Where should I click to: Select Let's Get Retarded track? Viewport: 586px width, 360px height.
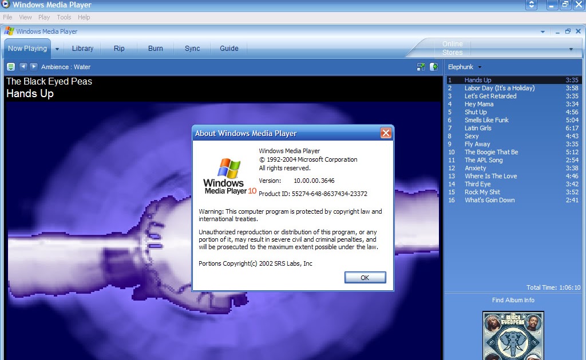tap(513, 96)
